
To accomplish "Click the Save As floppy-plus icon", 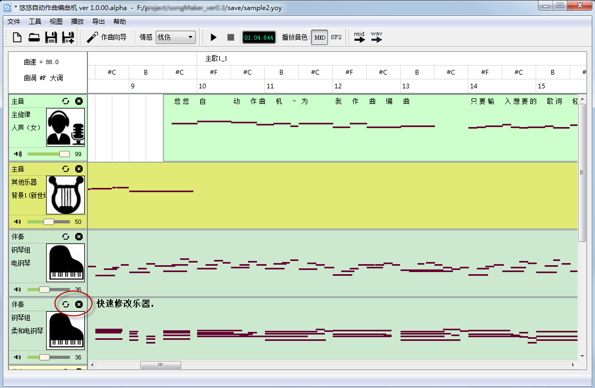I will click(68, 37).
